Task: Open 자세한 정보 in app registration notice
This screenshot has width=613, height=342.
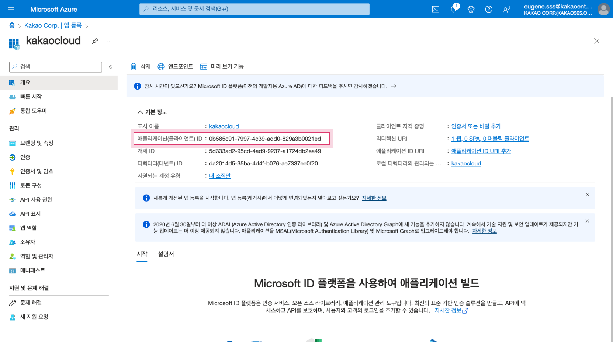Action: coord(374,198)
